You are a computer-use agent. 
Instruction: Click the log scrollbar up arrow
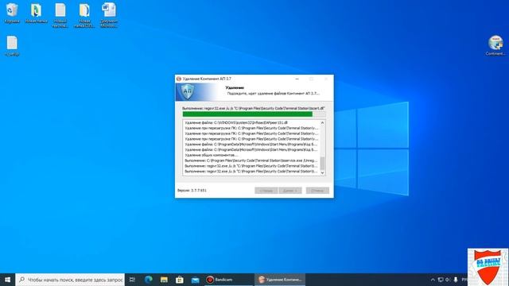[322, 123]
